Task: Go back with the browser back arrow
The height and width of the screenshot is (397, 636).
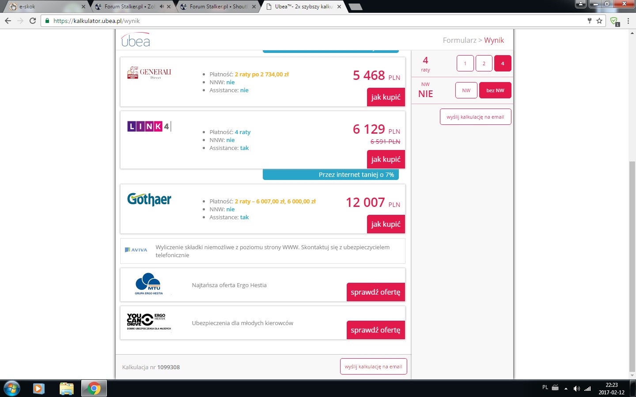Action: point(8,21)
